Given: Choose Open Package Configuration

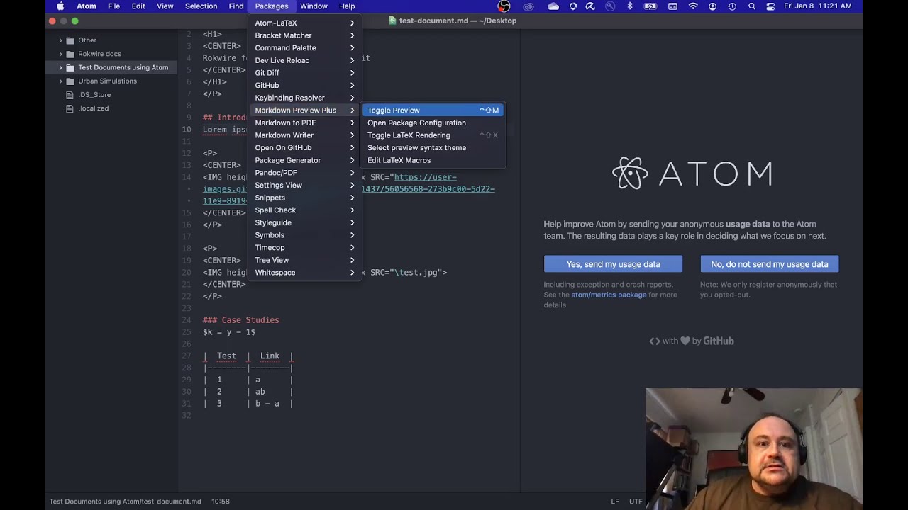Looking at the screenshot, I should pyautogui.click(x=433, y=123).
